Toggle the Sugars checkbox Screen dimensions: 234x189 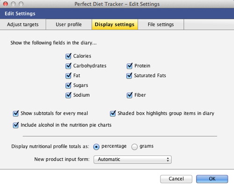68,85
